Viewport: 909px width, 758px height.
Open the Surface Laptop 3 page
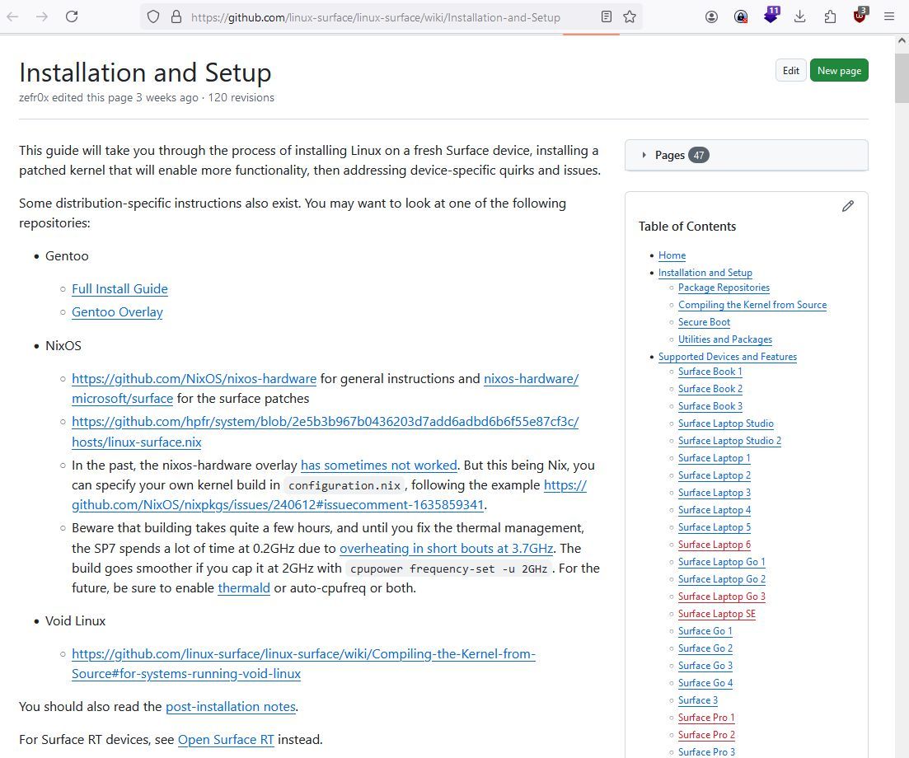(x=715, y=493)
